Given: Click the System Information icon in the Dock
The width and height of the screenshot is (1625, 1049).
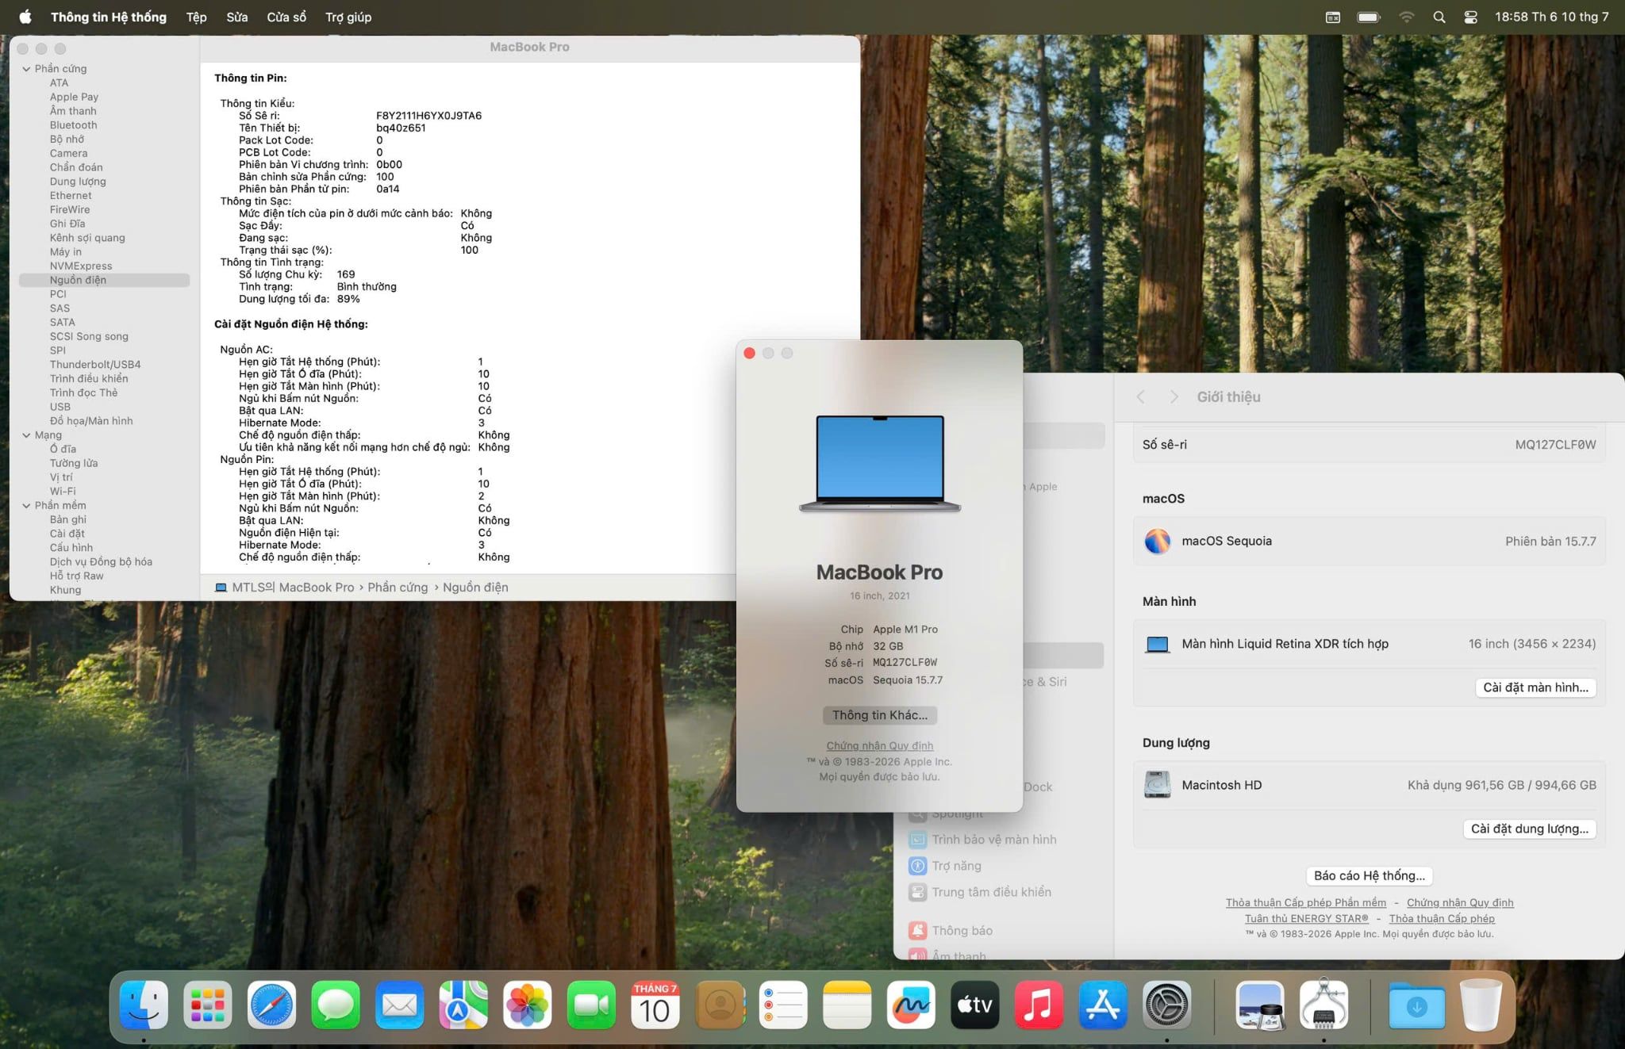Looking at the screenshot, I should pyautogui.click(x=1323, y=1005).
